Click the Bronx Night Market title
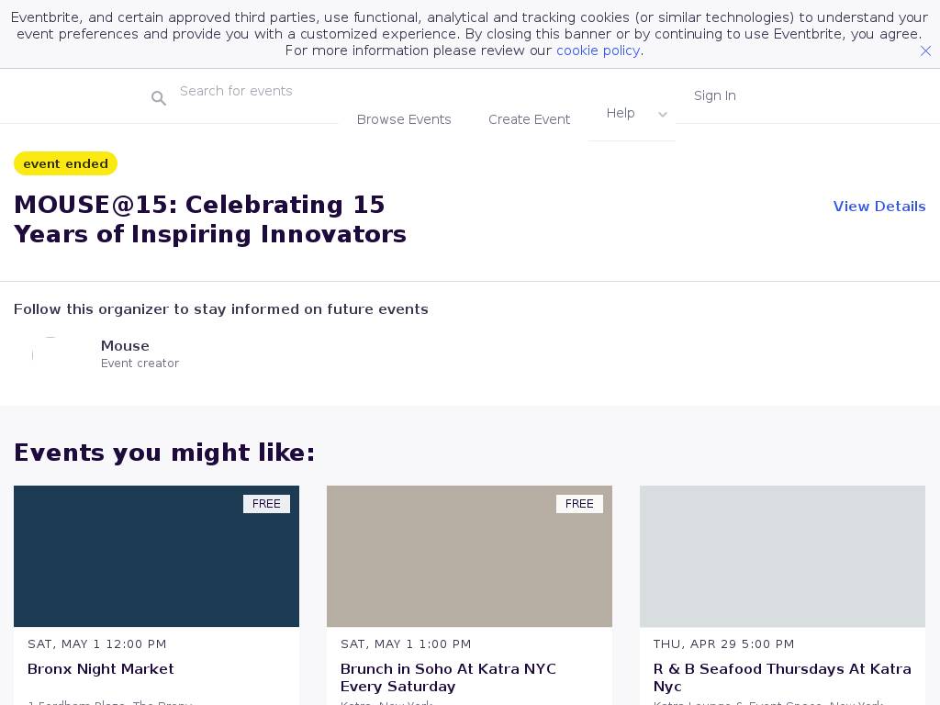Screen dimensions: 940x705 (x=101, y=669)
